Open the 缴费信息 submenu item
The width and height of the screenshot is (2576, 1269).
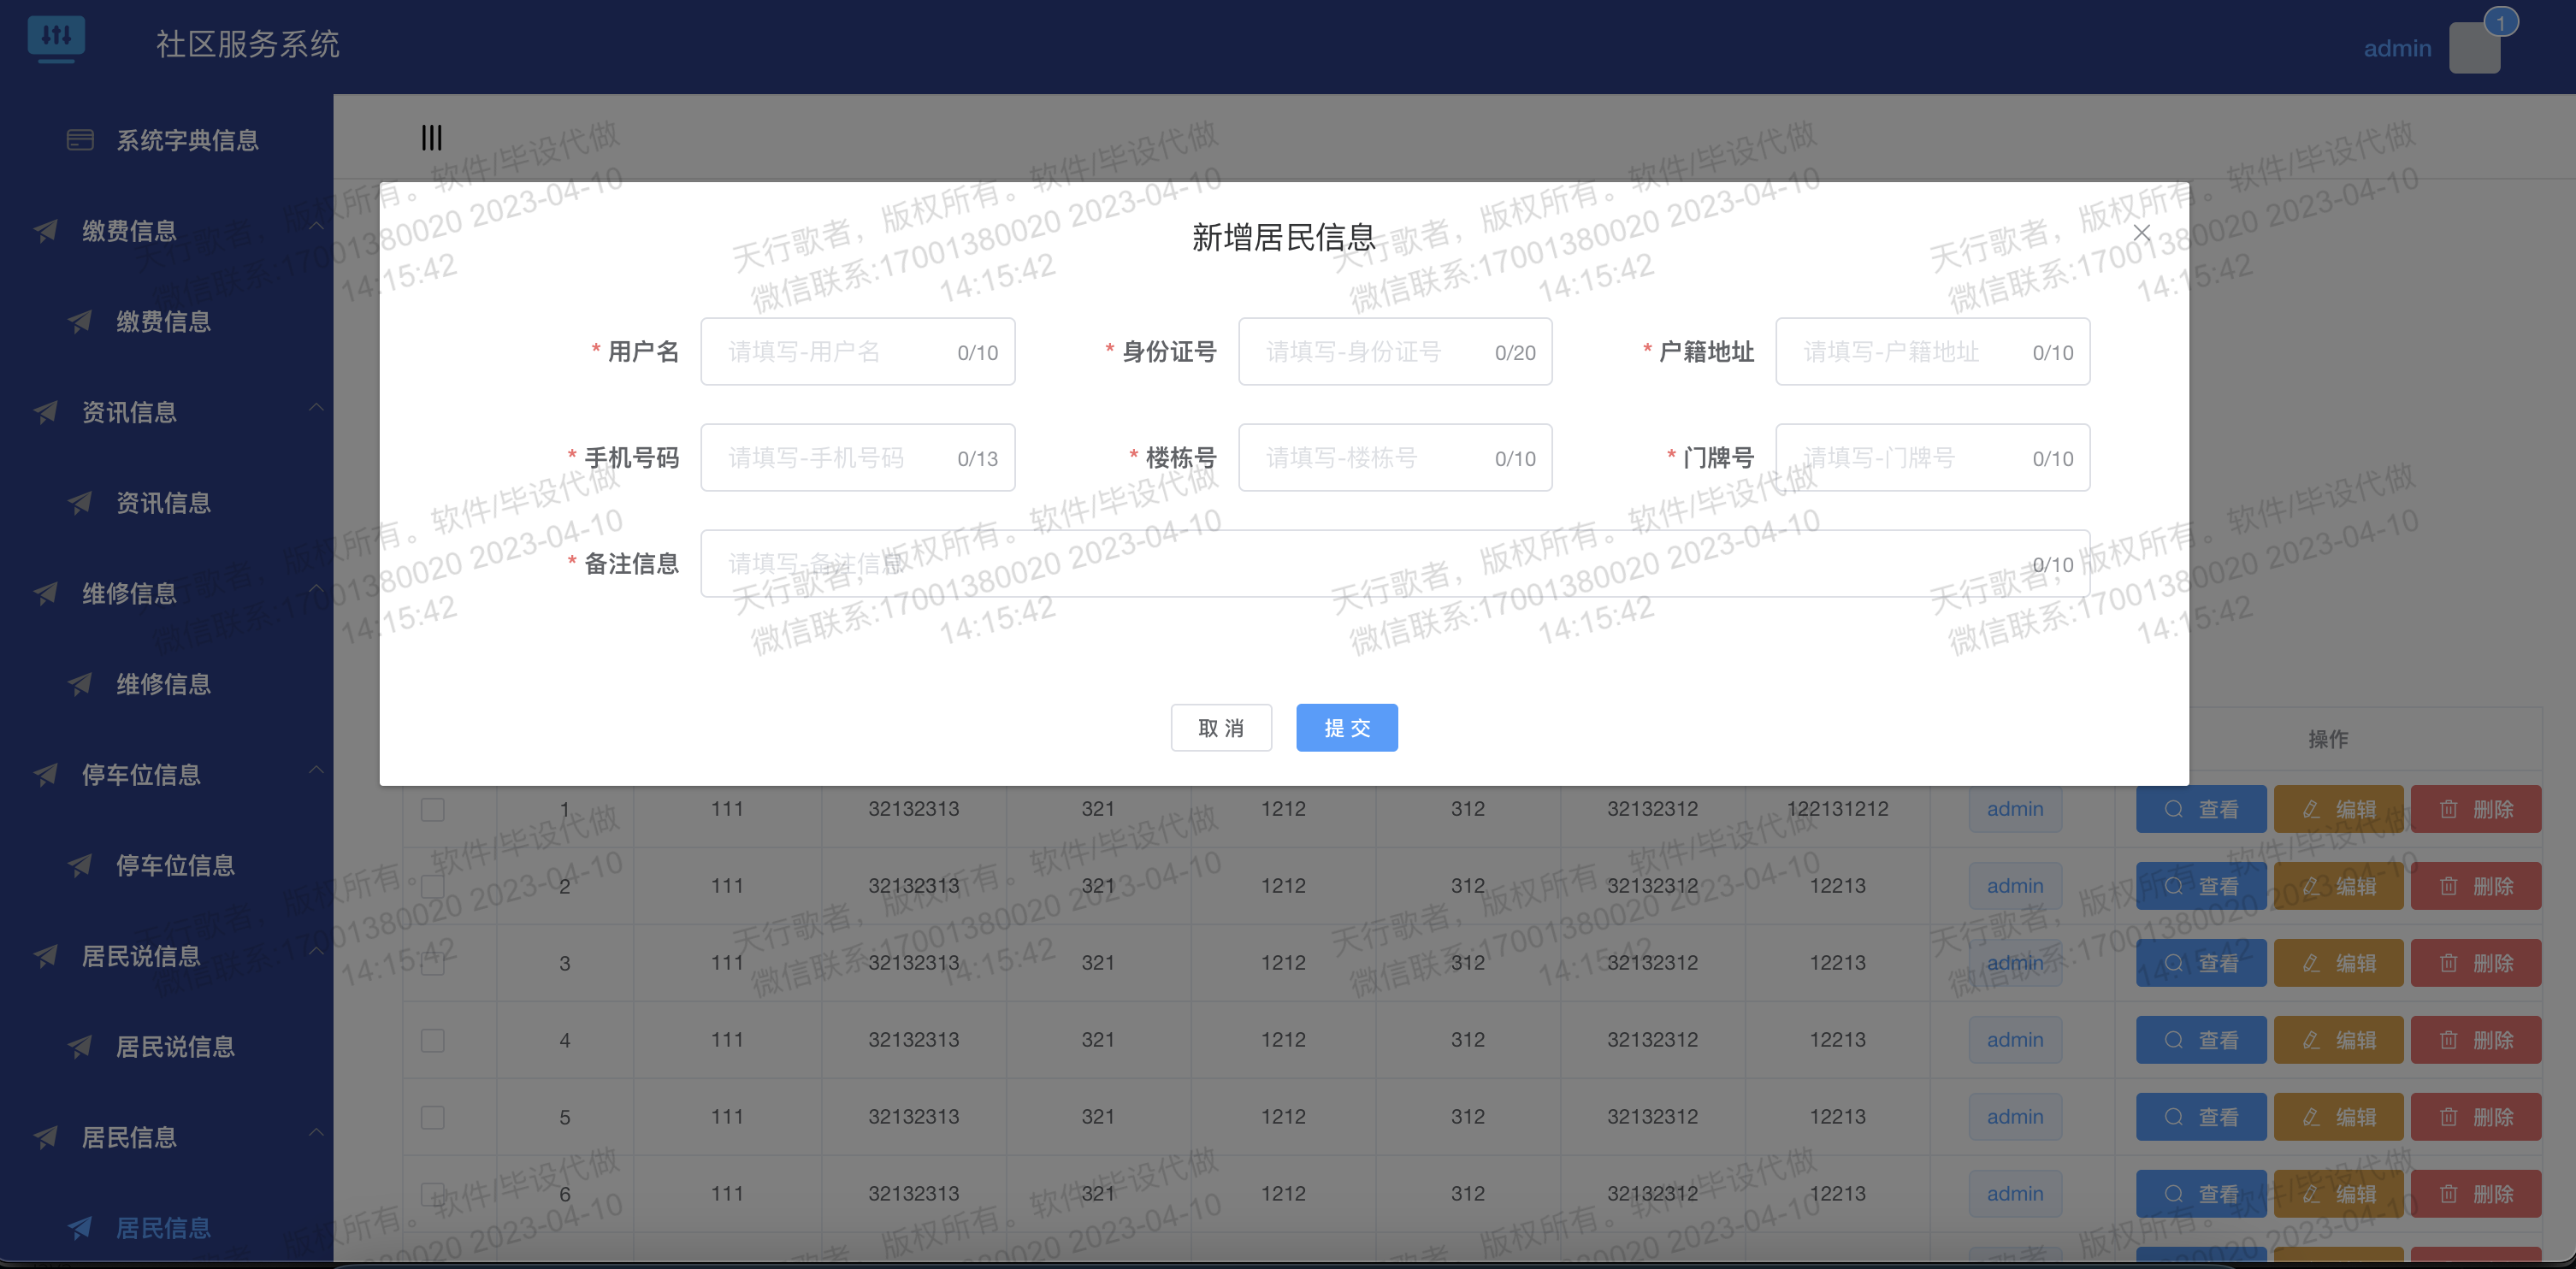pos(166,321)
